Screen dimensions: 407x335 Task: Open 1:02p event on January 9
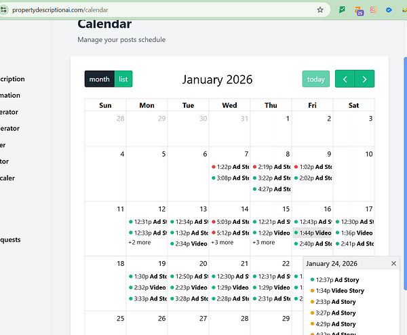click(x=313, y=167)
